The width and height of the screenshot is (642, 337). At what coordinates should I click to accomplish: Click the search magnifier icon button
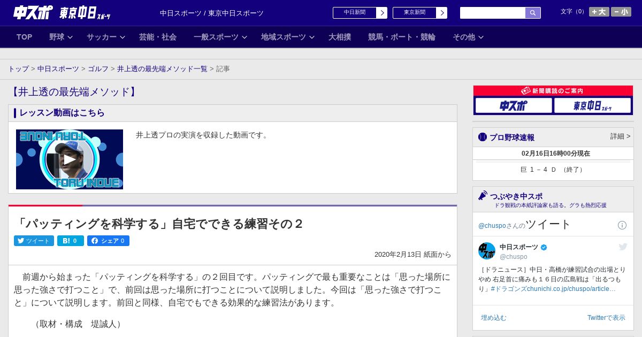533,13
